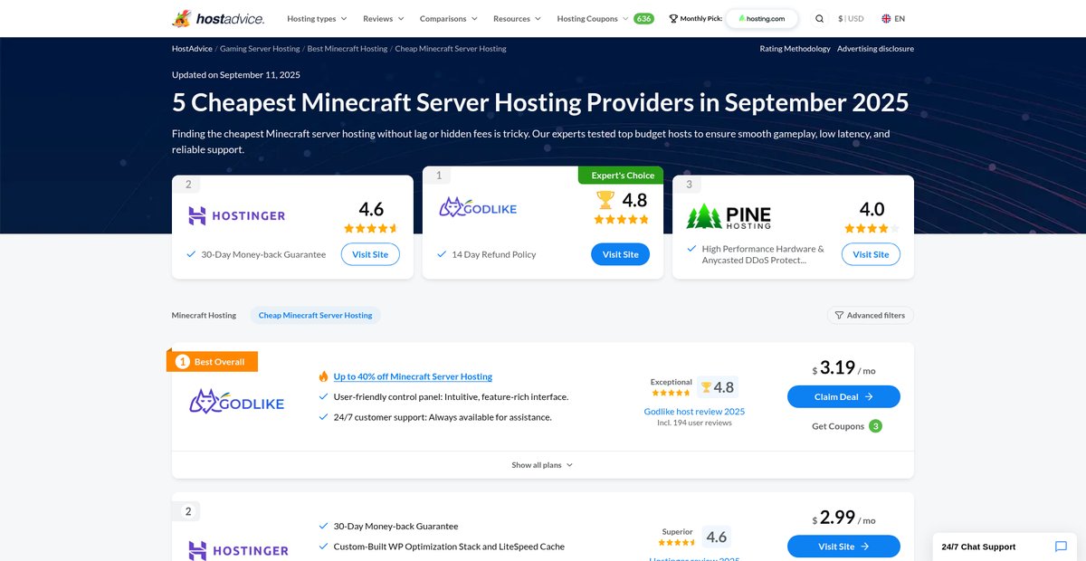1086x561 pixels.
Task: Visit Site for Godlike Expert's Choice
Action: [x=620, y=254]
